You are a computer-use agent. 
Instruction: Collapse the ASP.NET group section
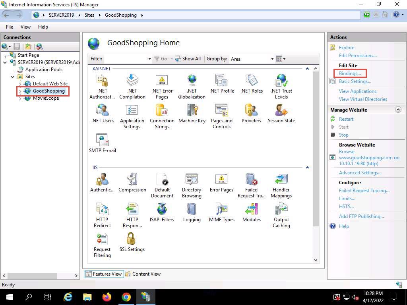coord(307,69)
